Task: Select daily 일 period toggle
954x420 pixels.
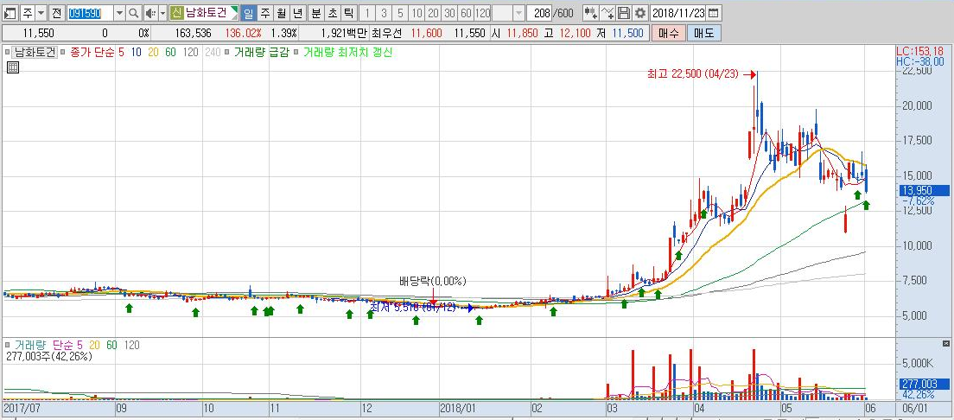Action: (x=249, y=13)
